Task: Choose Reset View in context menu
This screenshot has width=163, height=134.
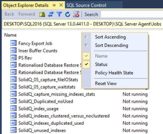Action: 106,83
